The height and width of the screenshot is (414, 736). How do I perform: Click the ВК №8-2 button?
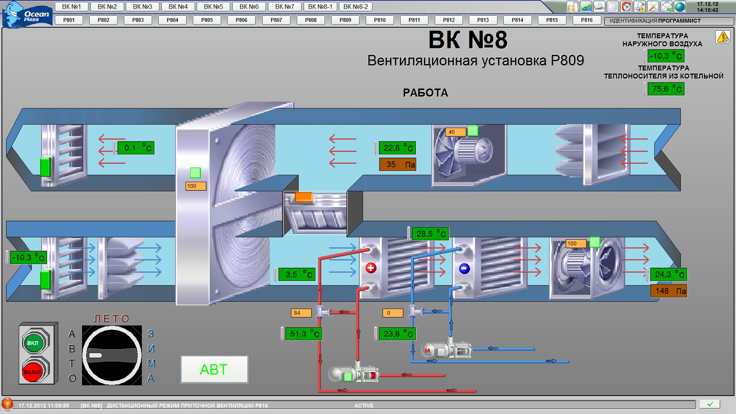pyautogui.click(x=355, y=7)
